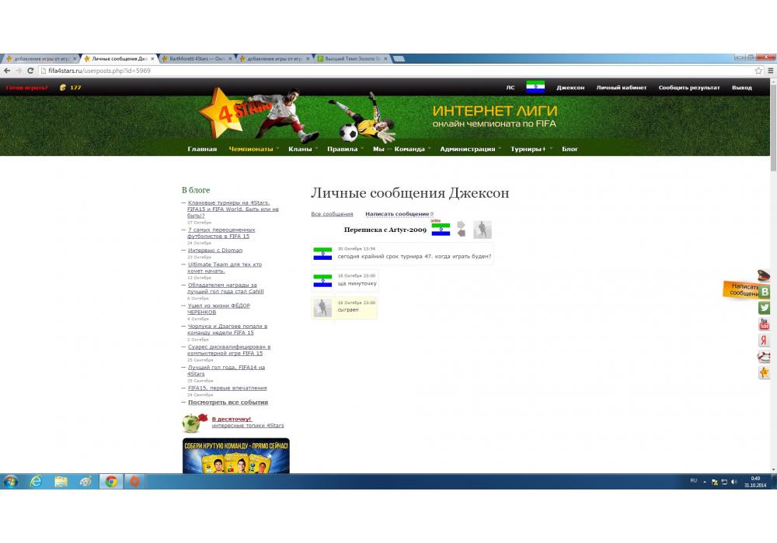
Task: Open the Главная menu item
Action: 202,149
